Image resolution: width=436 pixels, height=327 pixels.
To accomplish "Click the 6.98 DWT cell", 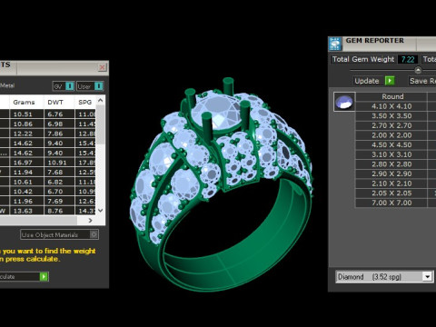I will coord(59,124).
